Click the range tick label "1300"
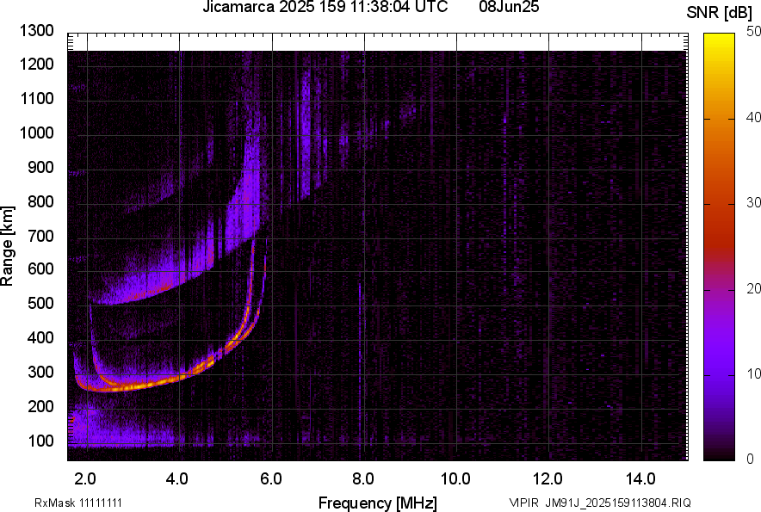The height and width of the screenshot is (512, 761). point(37,31)
